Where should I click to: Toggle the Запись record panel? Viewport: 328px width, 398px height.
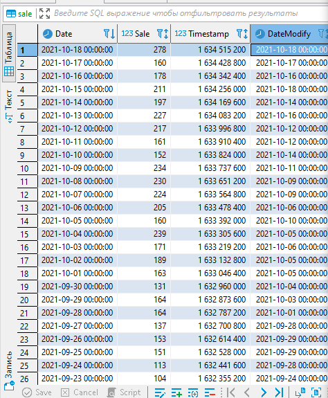point(9,370)
